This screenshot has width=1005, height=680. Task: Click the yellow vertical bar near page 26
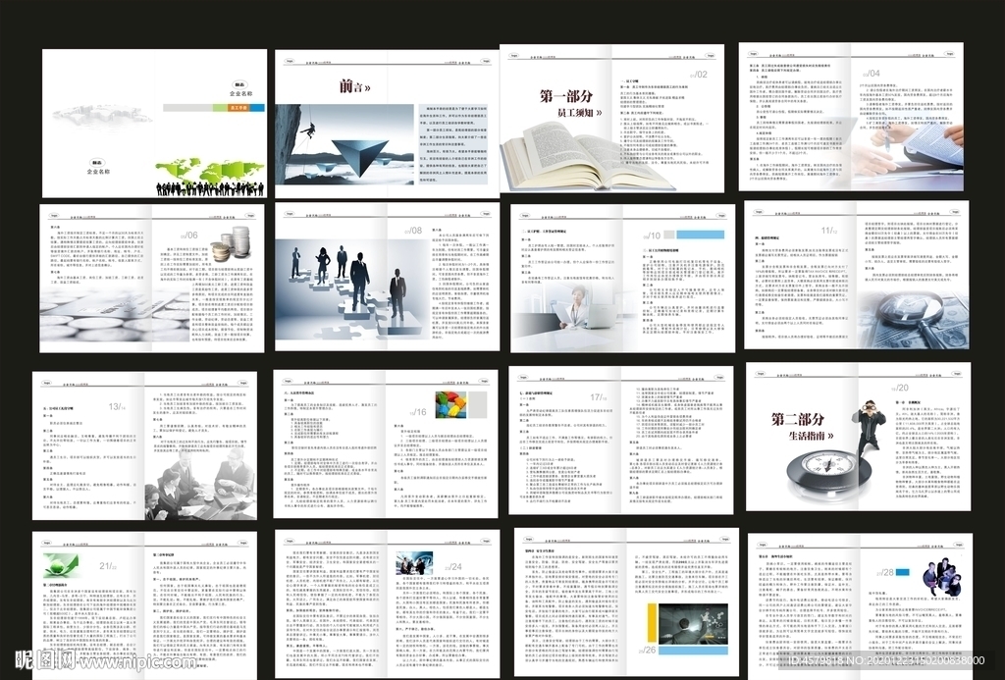[x=652, y=622]
